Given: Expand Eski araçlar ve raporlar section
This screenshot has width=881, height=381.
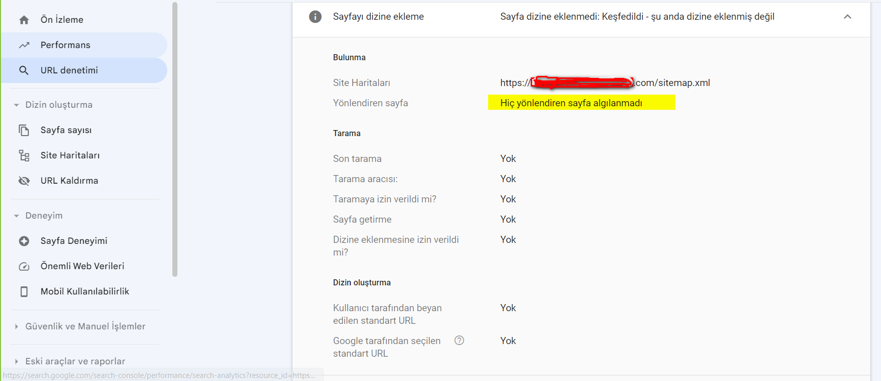Looking at the screenshot, I should pyautogui.click(x=16, y=361).
